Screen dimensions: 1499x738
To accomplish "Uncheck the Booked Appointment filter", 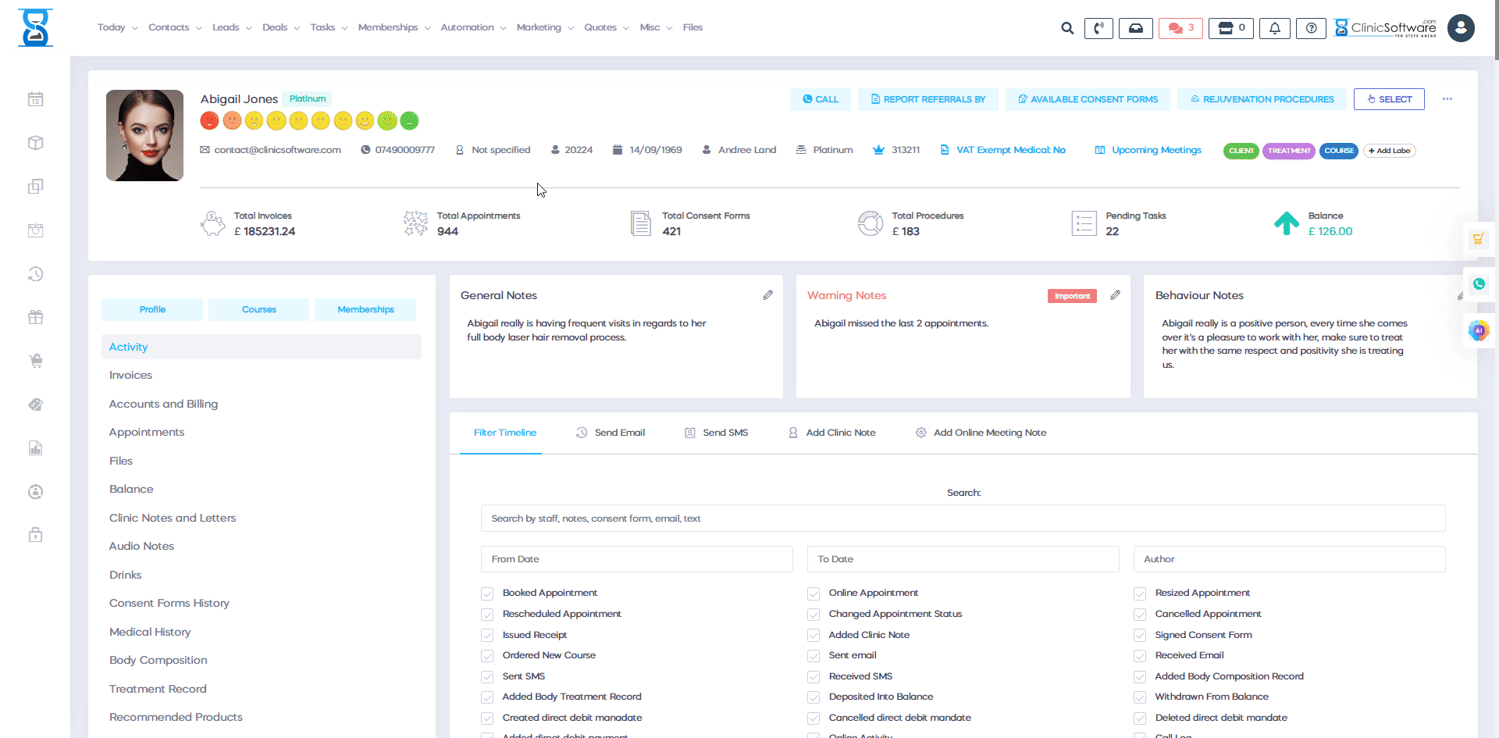I will [x=486, y=593].
